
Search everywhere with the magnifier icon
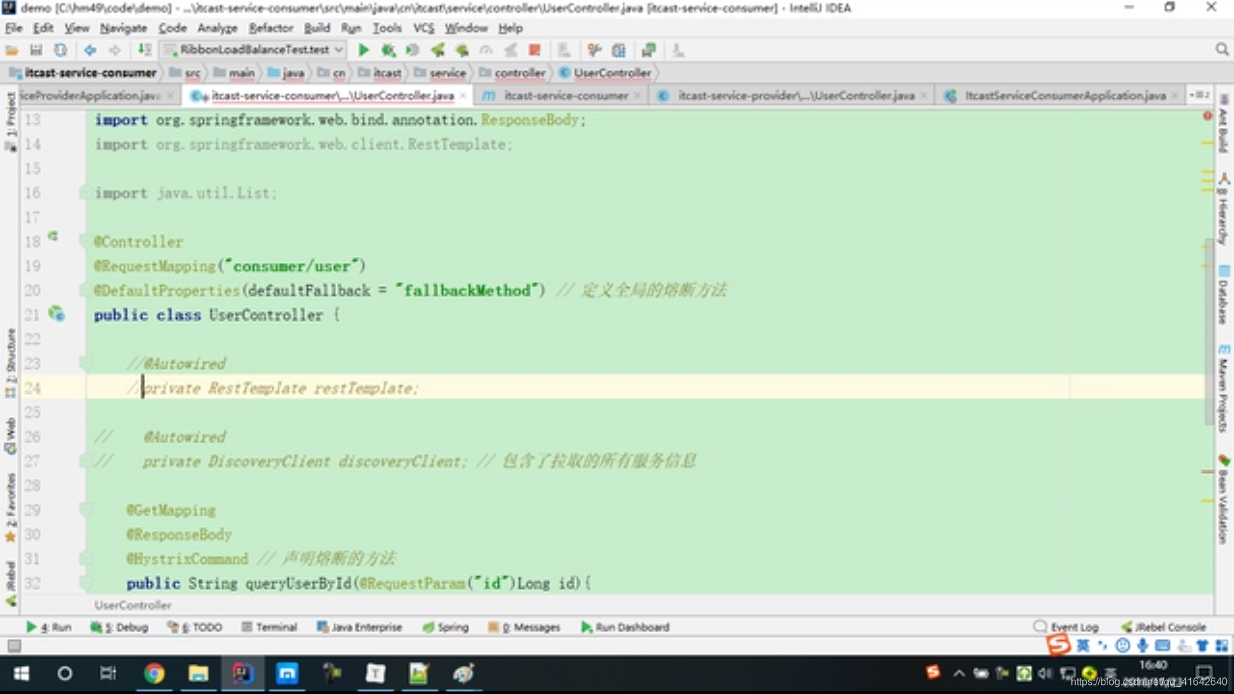click(x=1222, y=50)
